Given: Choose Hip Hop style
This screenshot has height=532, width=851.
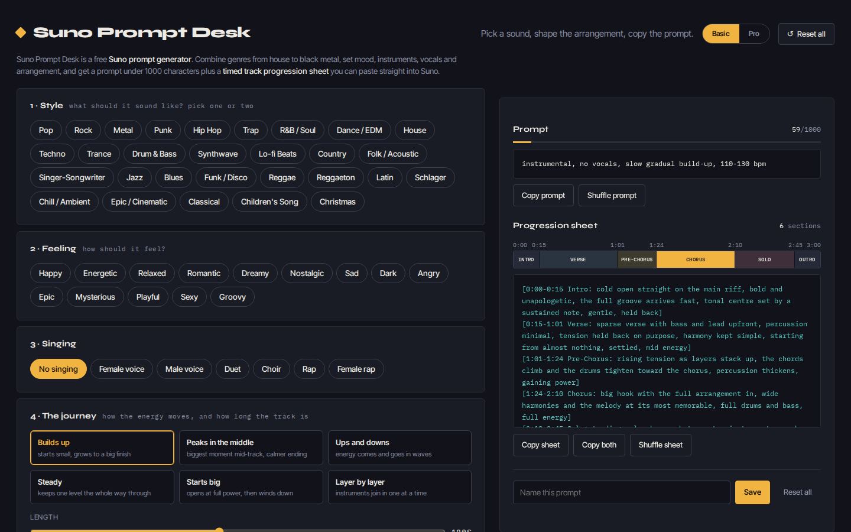Looking at the screenshot, I should click(x=207, y=130).
